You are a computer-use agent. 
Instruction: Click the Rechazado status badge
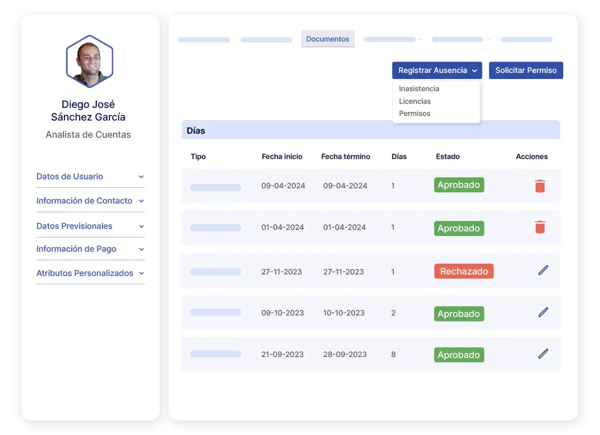(464, 271)
